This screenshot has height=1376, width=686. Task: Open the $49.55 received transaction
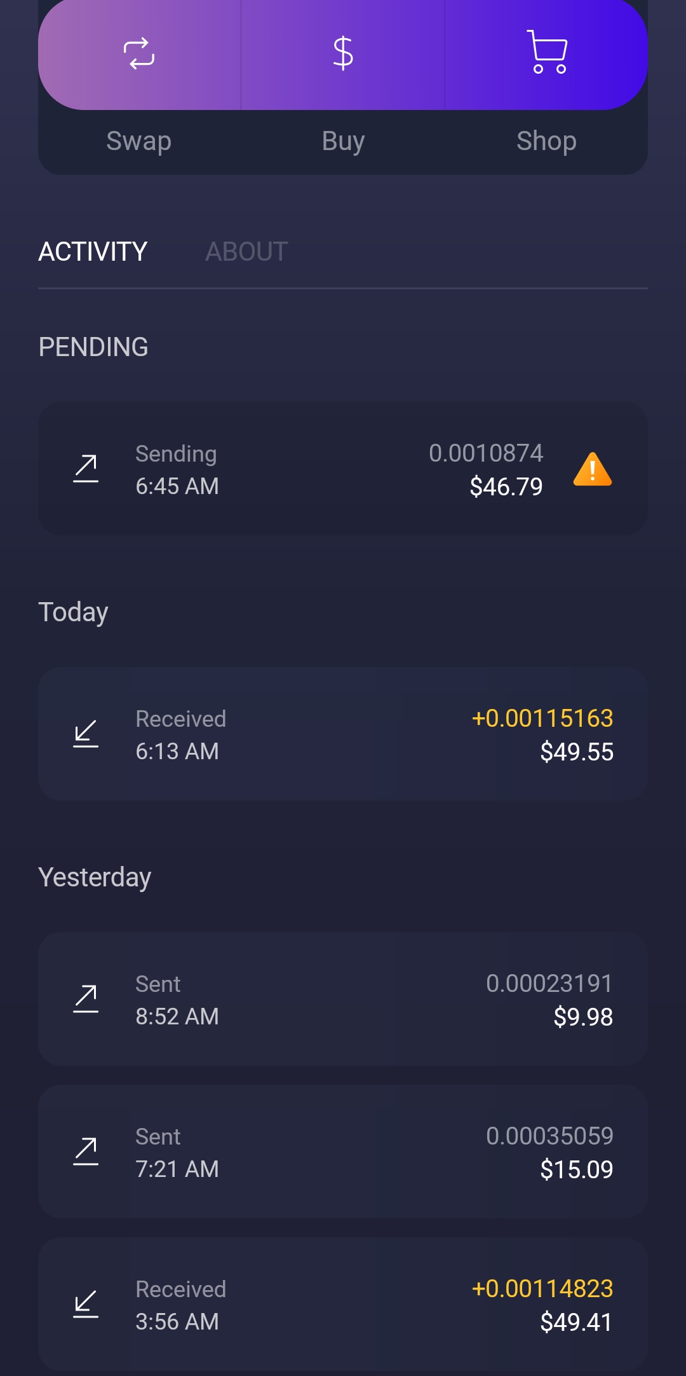pos(343,734)
